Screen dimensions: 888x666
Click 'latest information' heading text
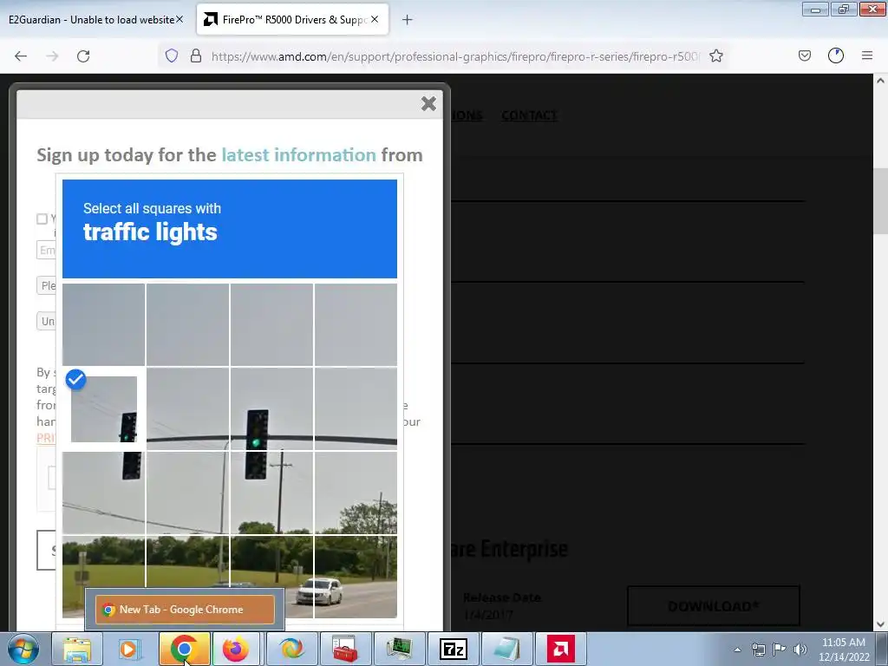pyautogui.click(x=298, y=154)
